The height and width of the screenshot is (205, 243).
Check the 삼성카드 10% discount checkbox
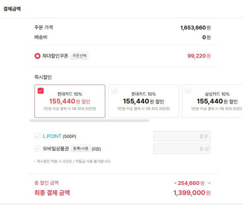[x=188, y=91]
